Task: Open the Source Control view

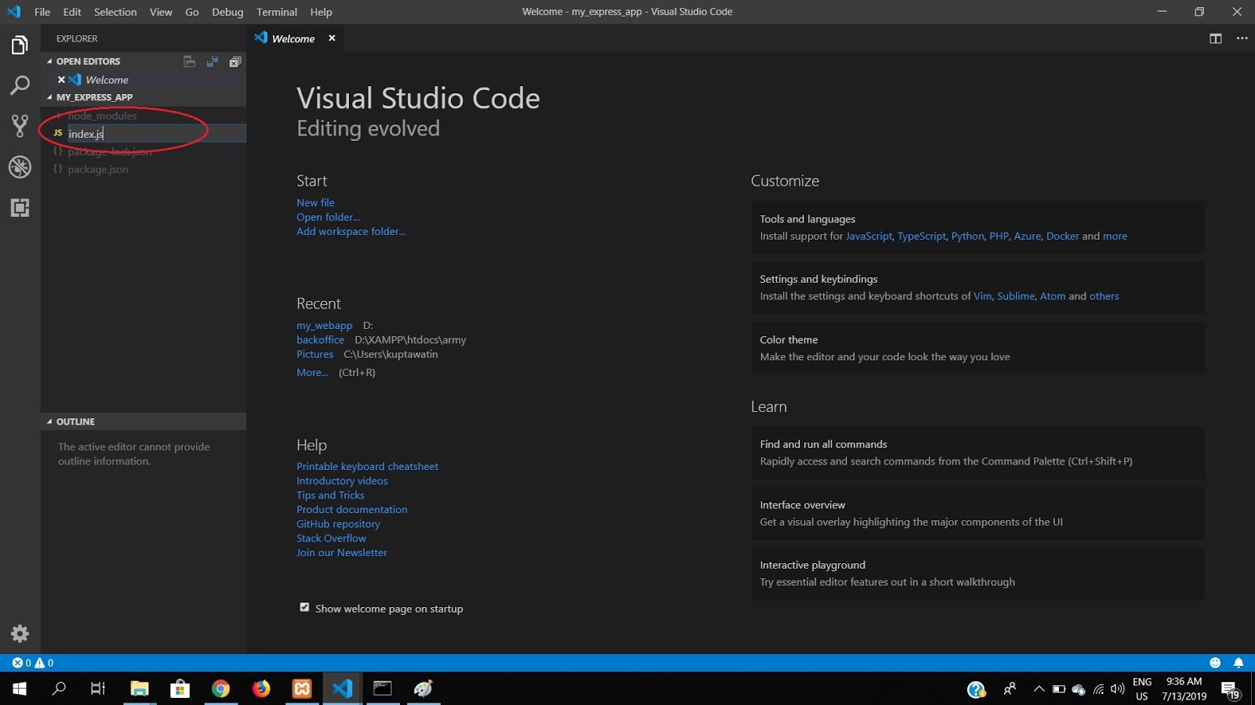Action: click(19, 125)
